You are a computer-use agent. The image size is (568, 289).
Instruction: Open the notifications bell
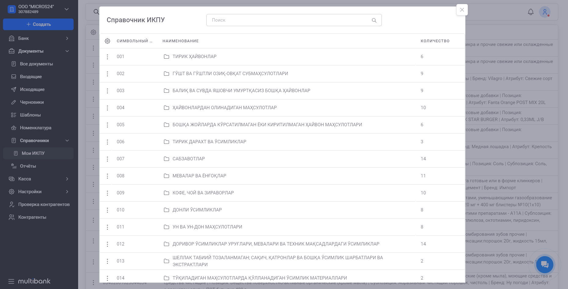coord(531,12)
